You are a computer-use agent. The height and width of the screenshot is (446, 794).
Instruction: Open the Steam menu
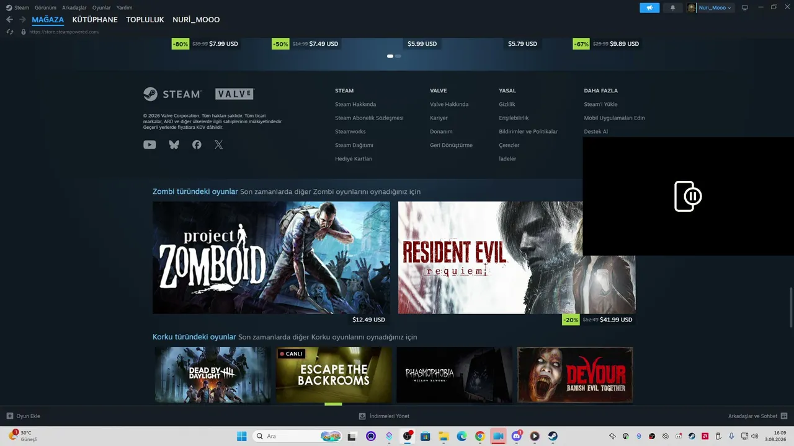22,8
